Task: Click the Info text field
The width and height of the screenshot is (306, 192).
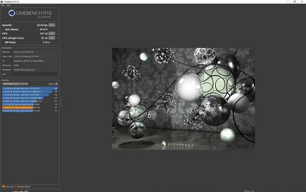Action: 35,74
